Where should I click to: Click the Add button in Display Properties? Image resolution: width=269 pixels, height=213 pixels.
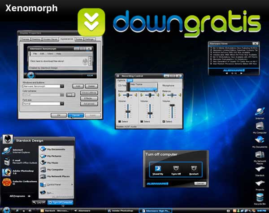point(78,86)
